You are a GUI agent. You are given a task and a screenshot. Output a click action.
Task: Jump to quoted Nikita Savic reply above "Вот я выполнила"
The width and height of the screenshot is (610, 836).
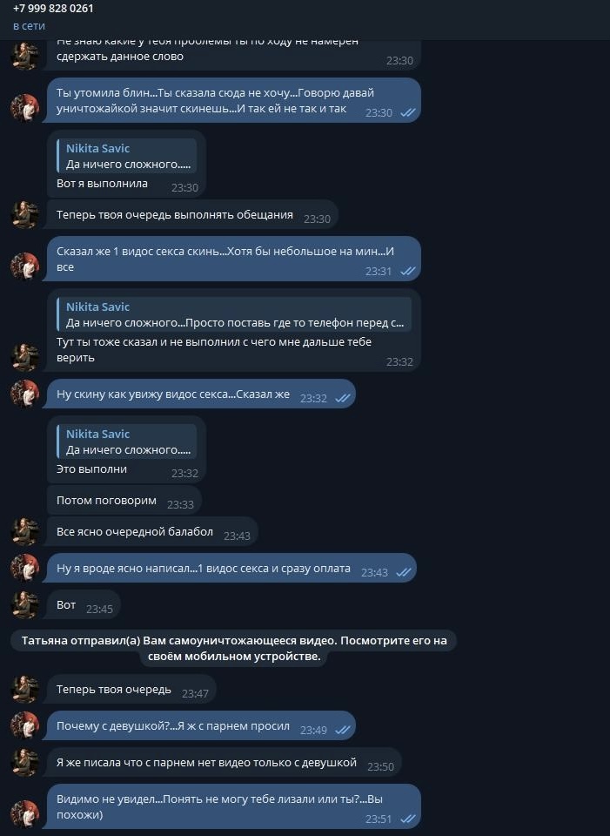[127, 156]
